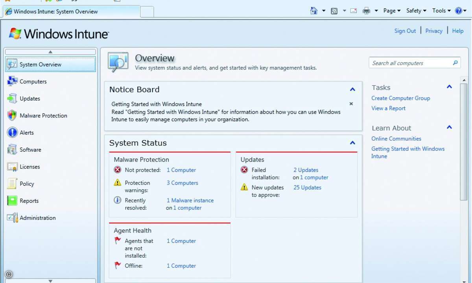The image size is (472, 283).
Task: Open the Licenses section icon
Action: [13, 167]
